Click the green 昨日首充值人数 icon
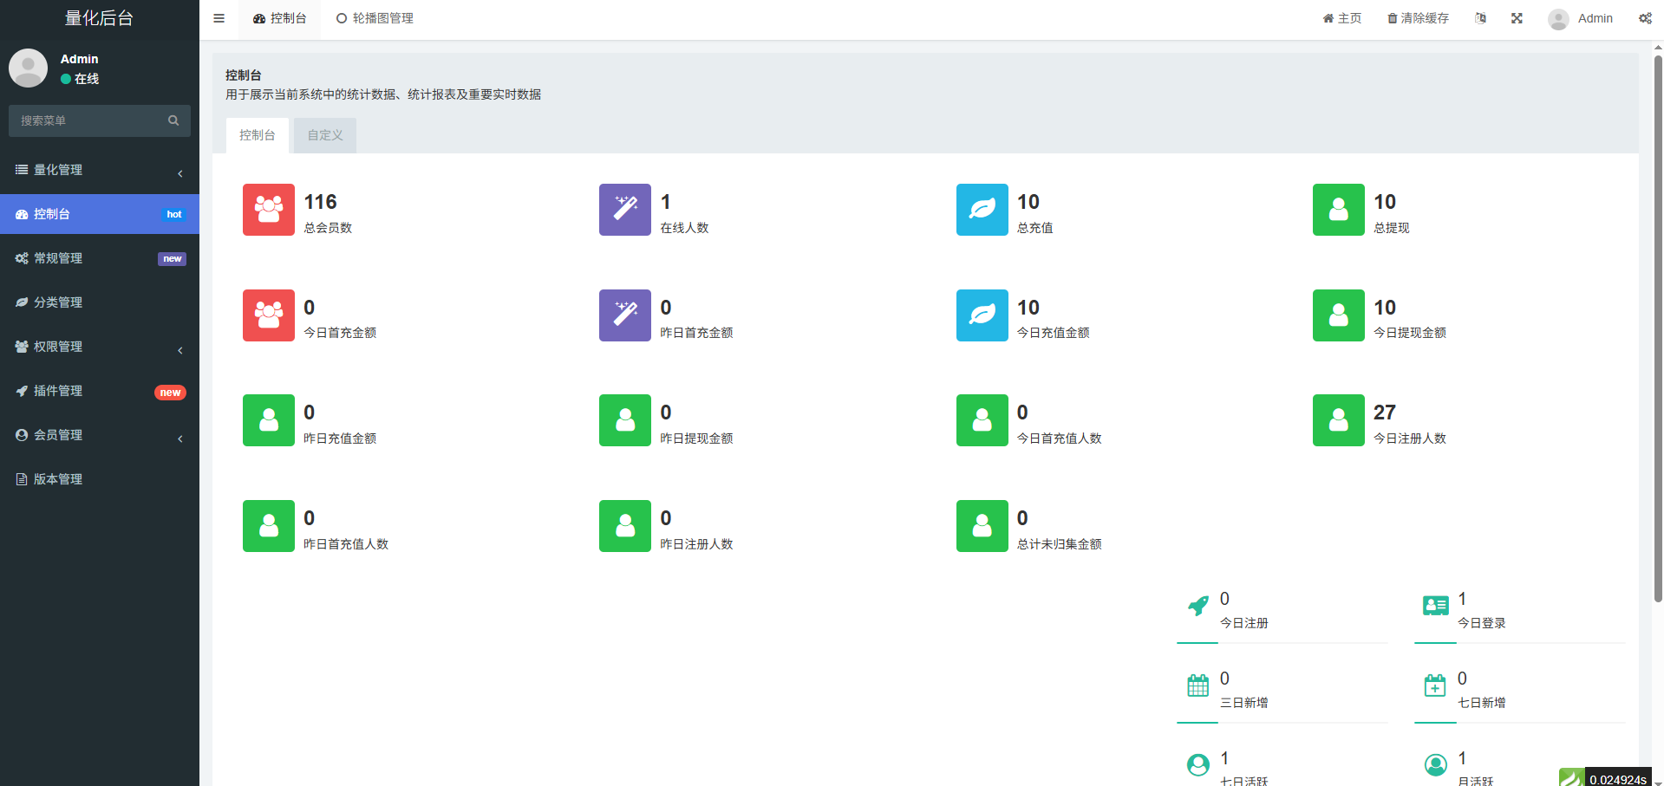 269,526
